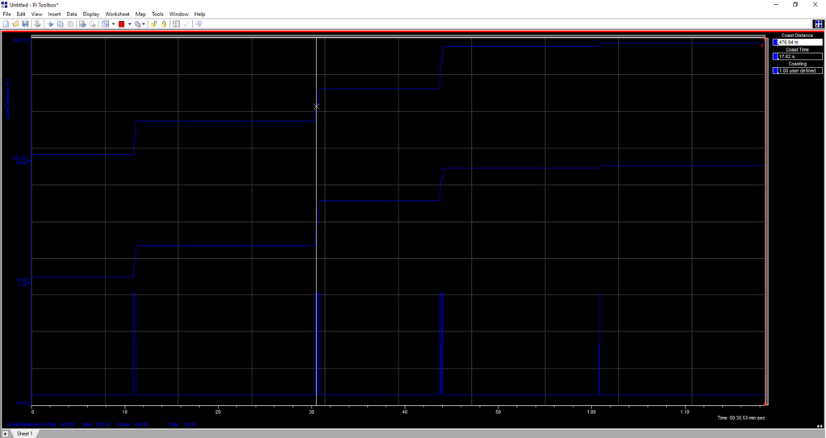
Task: Open the View menu
Action: pyautogui.click(x=36, y=15)
